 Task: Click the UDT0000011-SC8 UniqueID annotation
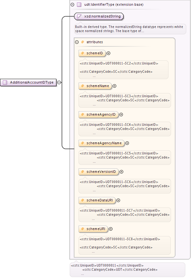[120, 239]
